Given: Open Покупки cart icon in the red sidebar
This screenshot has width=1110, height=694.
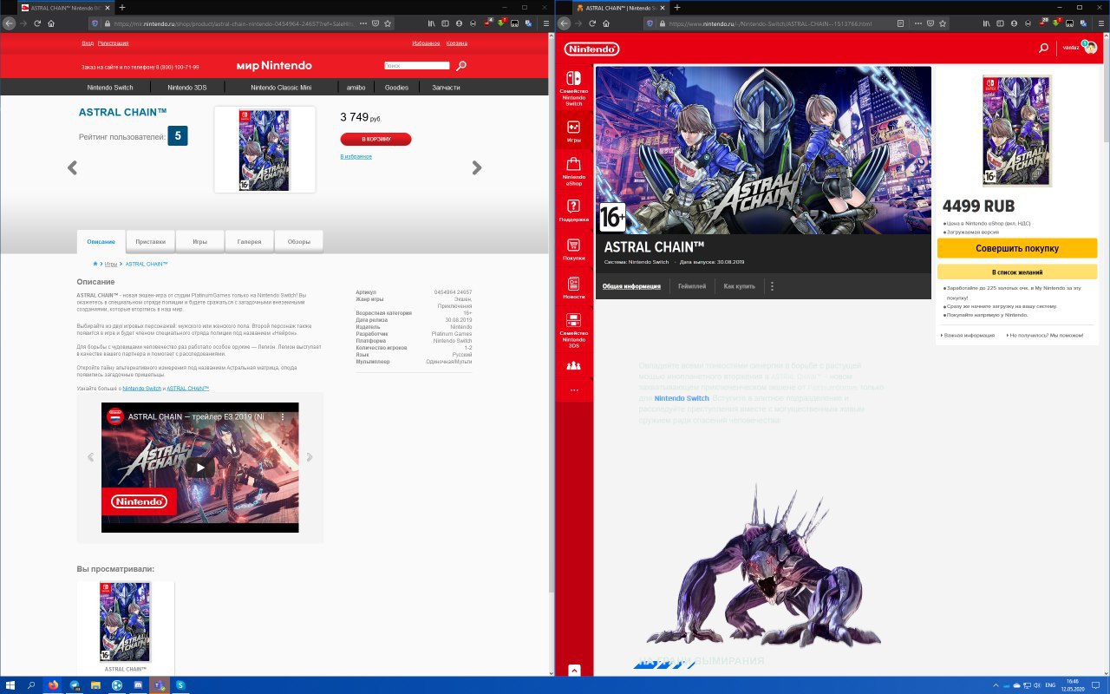Looking at the screenshot, I should tap(574, 249).
